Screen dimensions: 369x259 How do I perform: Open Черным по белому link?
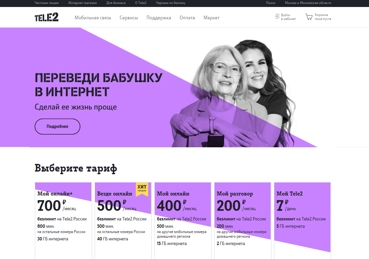click(171, 3)
